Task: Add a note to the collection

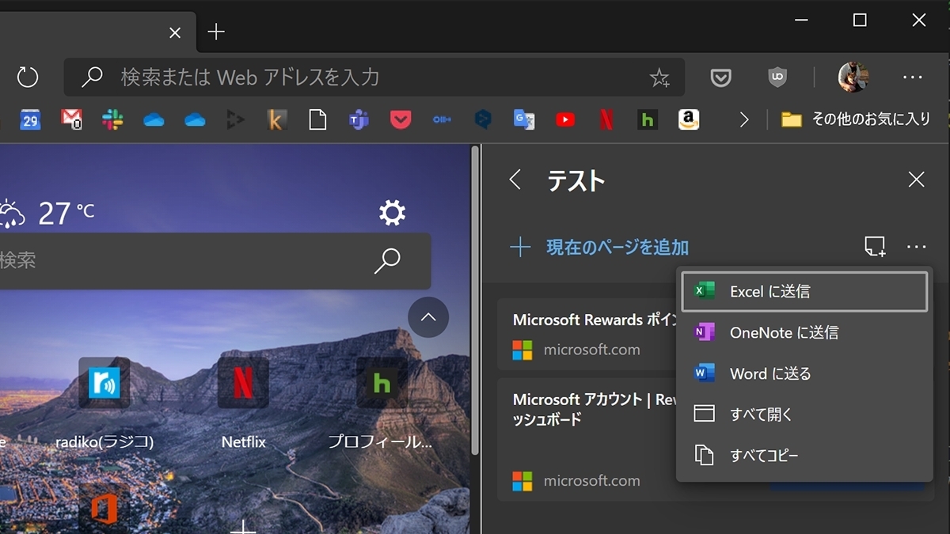Action: 875,246
